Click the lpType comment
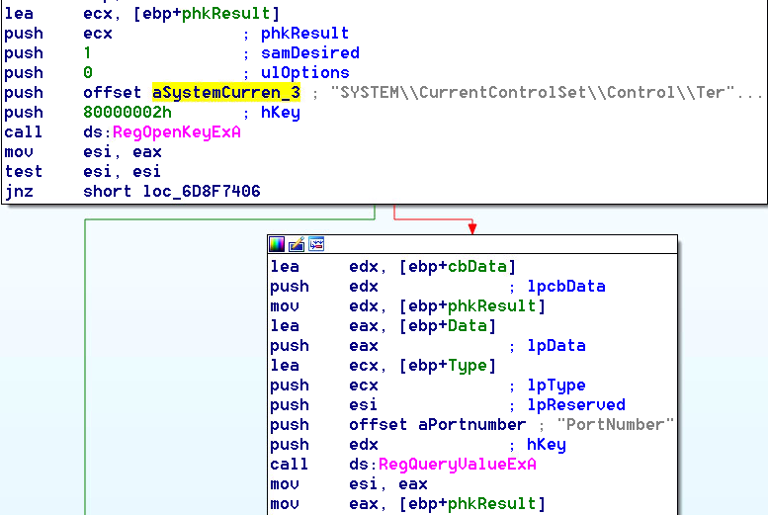Screen dimensions: 768x515 556,386
